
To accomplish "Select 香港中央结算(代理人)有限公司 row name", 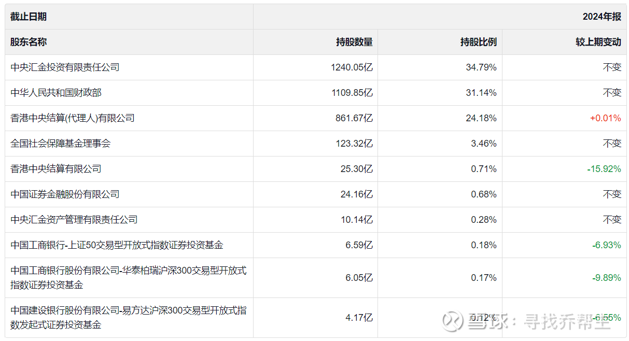I will point(73,118).
